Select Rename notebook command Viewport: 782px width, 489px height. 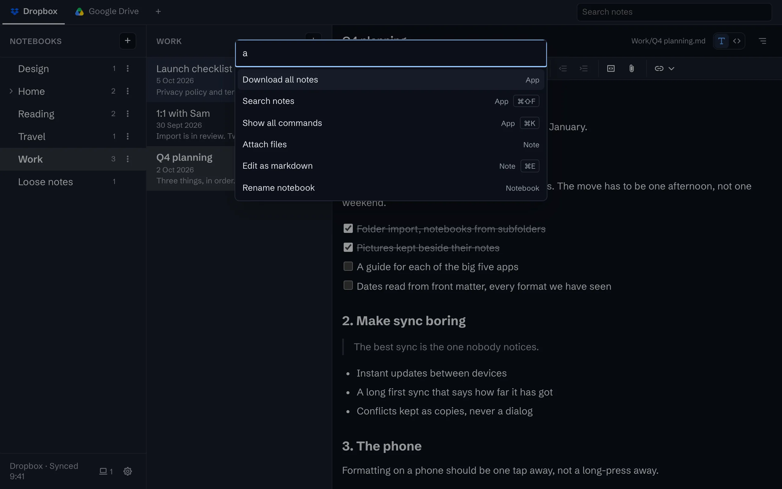(391, 188)
